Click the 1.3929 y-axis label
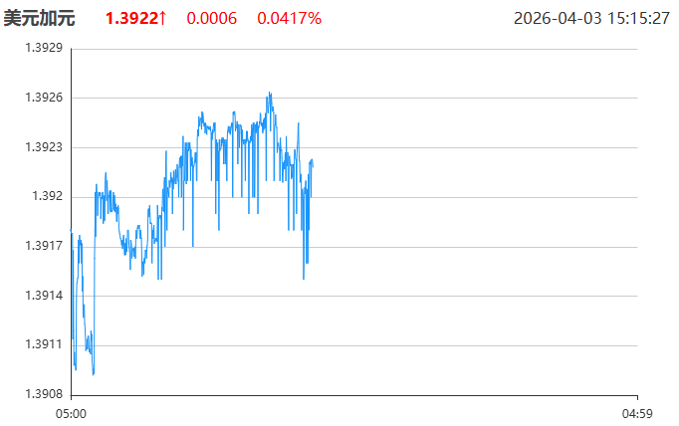Viewport: 679px width, 426px height. click(x=43, y=49)
